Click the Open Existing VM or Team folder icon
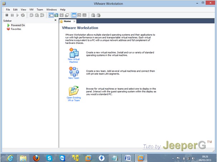217x162 pixels. point(74,91)
